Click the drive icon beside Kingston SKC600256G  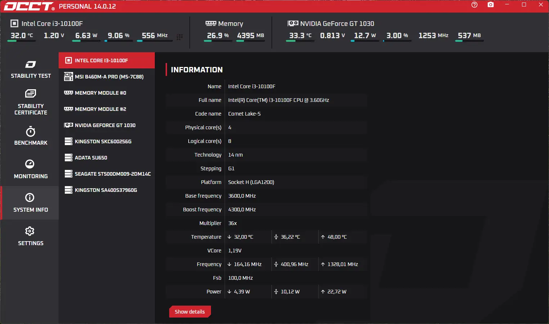68,141
